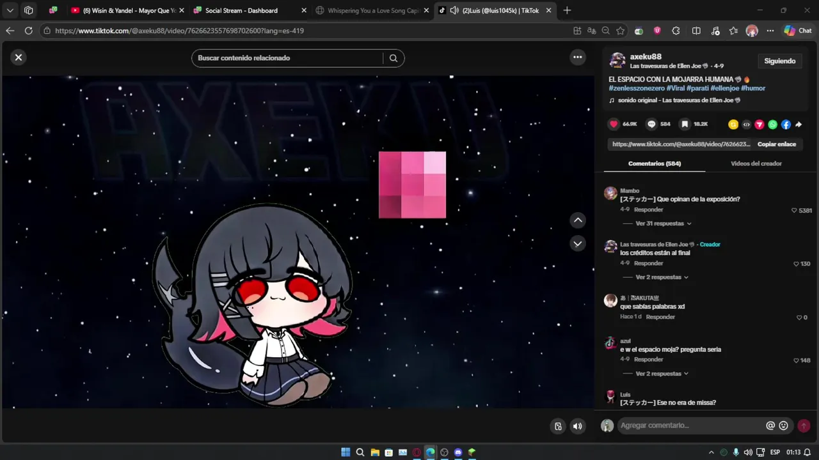The width and height of the screenshot is (819, 460).
Task: Reply to Mambo's comment via Responder
Action: [649, 210]
